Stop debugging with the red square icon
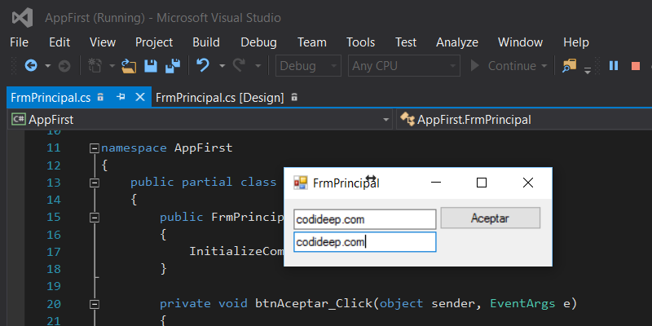 [636, 66]
